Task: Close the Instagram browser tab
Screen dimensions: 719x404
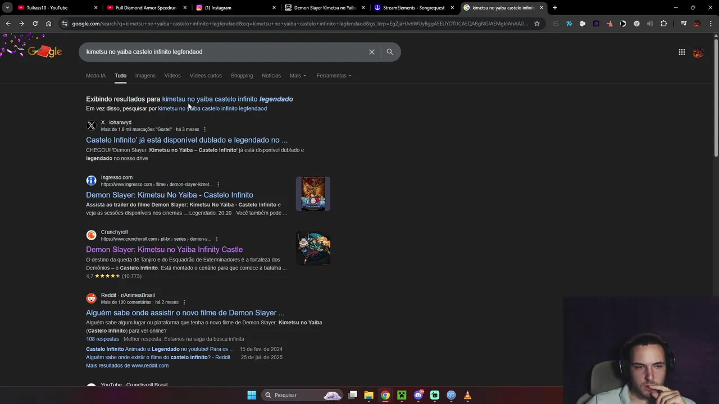Action: point(274,8)
